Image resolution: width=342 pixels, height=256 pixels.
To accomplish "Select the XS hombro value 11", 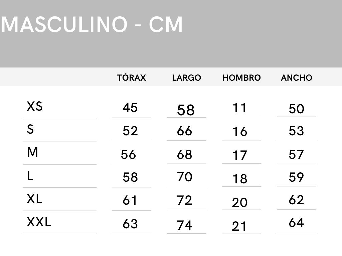I will point(239,108).
